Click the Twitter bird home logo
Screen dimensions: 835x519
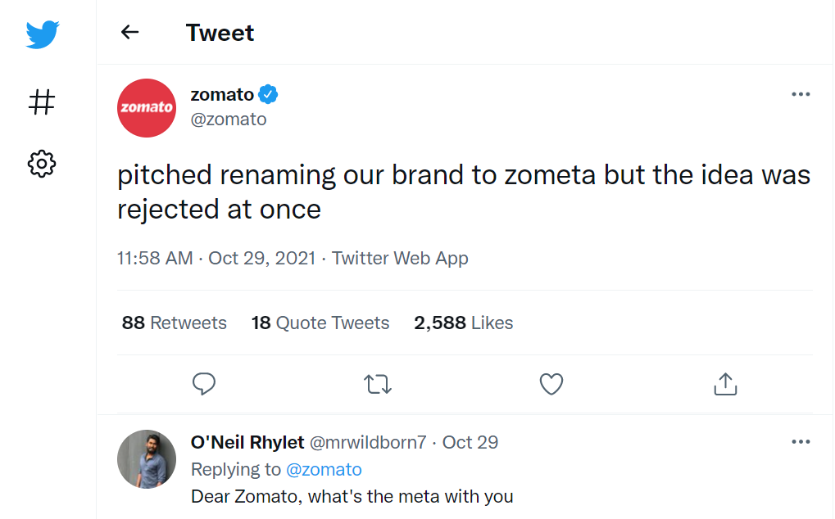coord(42,34)
